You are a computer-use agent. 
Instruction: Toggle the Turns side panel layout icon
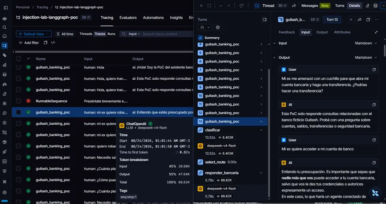tap(265, 19)
